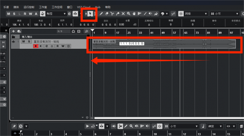This screenshot has width=244, height=136.
Task: Select the Object Selection arrow tool
Action: 90,14
